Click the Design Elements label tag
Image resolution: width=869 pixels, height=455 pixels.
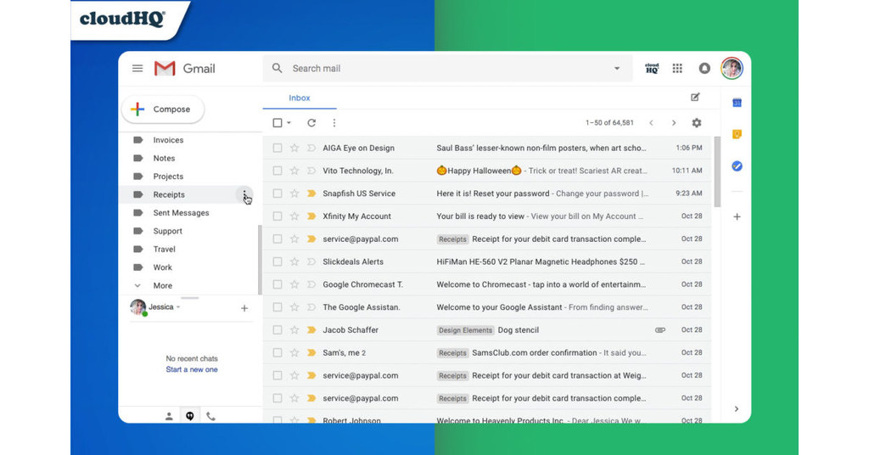[x=465, y=330]
